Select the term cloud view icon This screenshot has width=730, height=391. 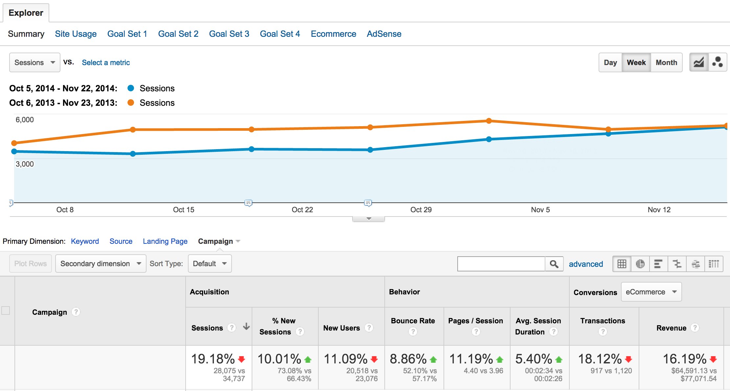pyautogui.click(x=696, y=264)
